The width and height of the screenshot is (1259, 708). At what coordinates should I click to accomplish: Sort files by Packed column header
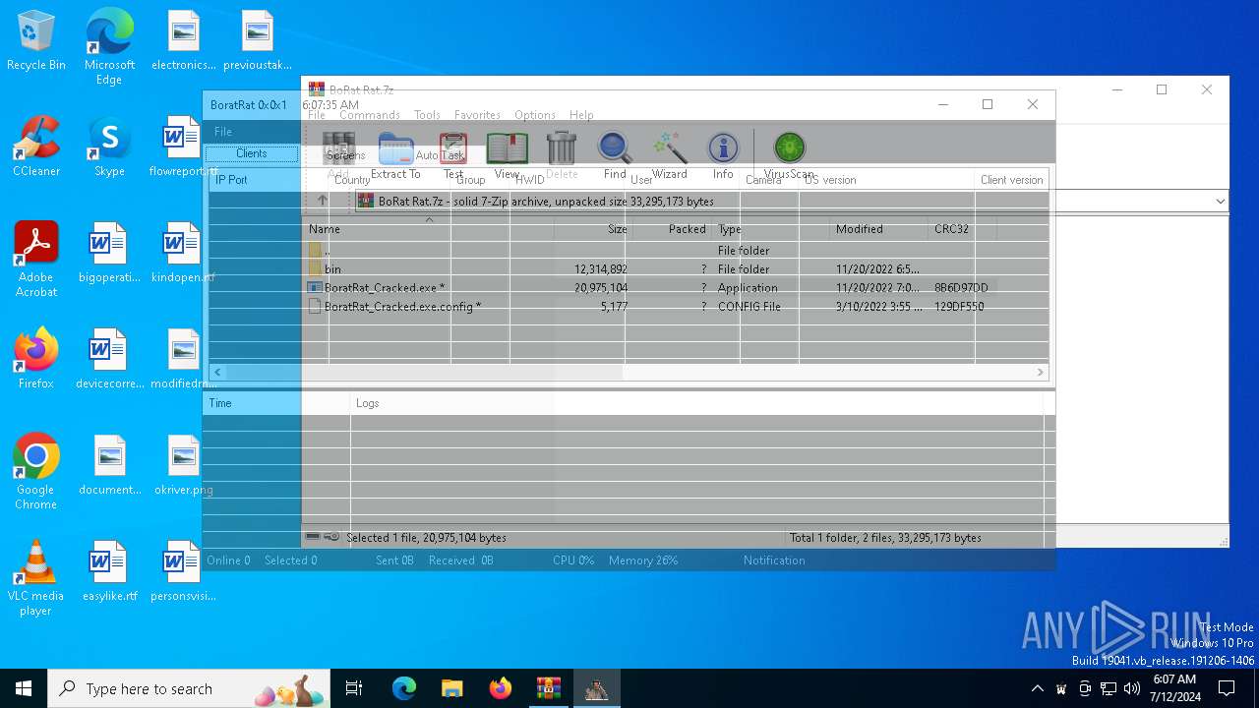click(671, 229)
